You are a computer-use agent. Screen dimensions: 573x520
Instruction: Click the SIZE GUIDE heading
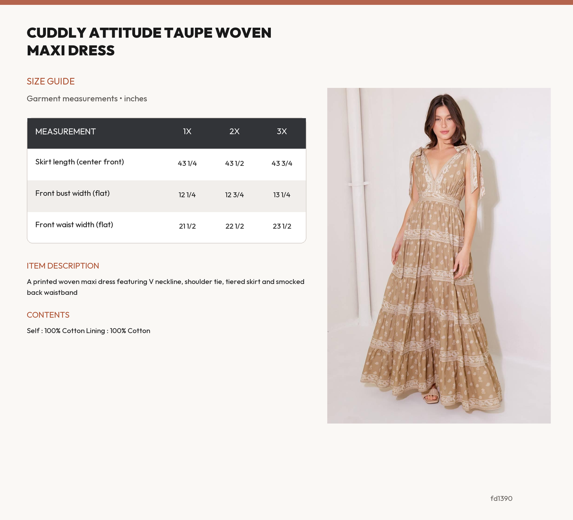click(51, 81)
